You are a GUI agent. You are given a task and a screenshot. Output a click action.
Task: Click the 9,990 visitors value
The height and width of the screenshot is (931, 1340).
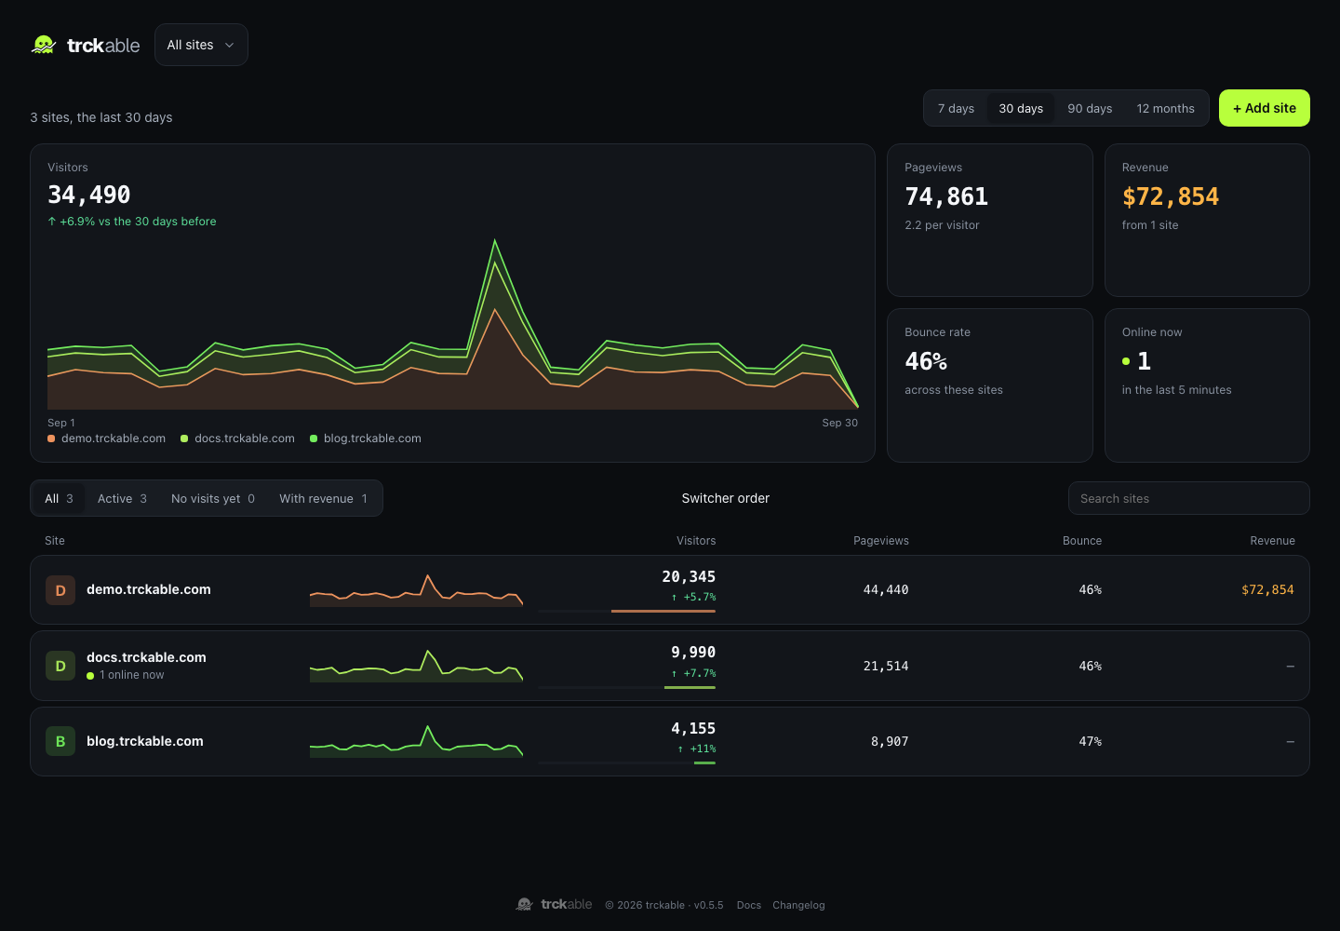693,653
